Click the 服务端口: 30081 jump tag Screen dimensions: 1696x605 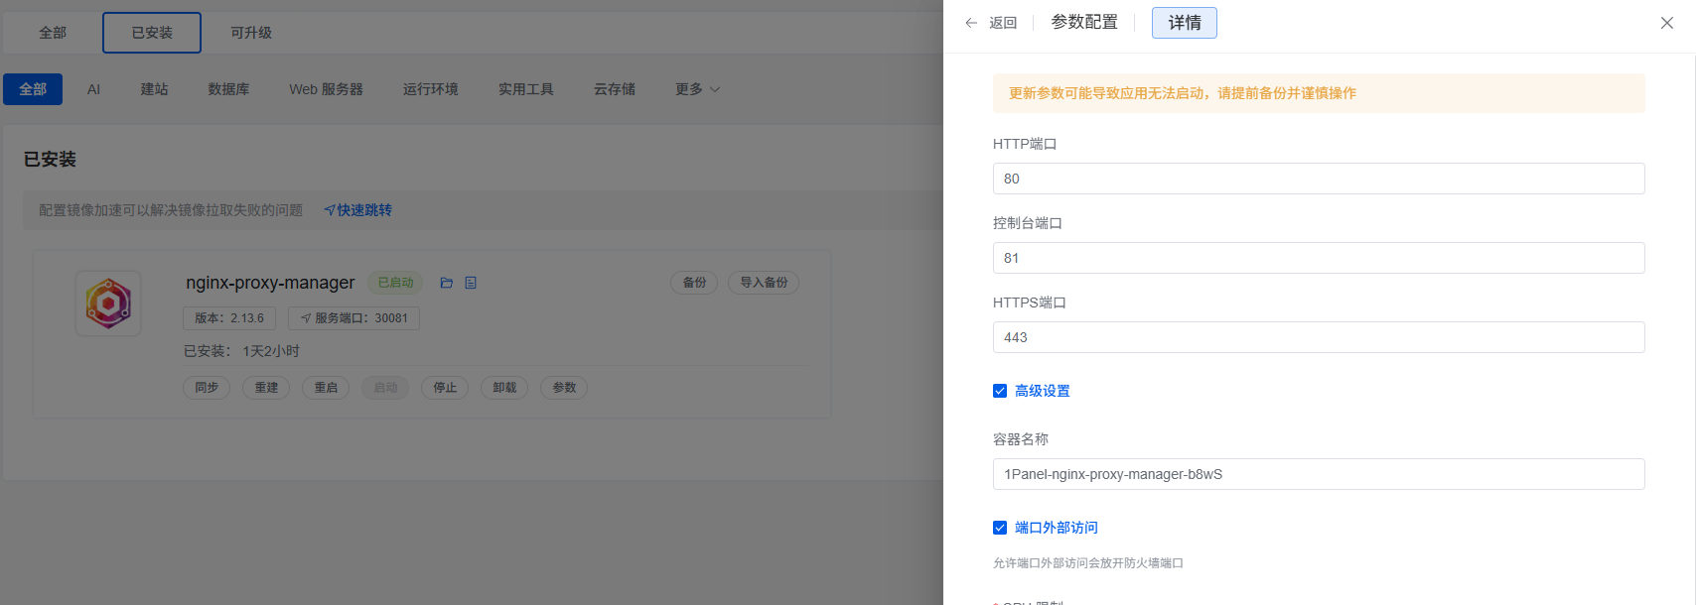tap(353, 318)
